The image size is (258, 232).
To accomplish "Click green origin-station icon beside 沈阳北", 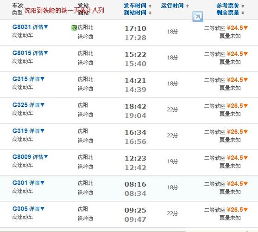I will tap(74, 27).
